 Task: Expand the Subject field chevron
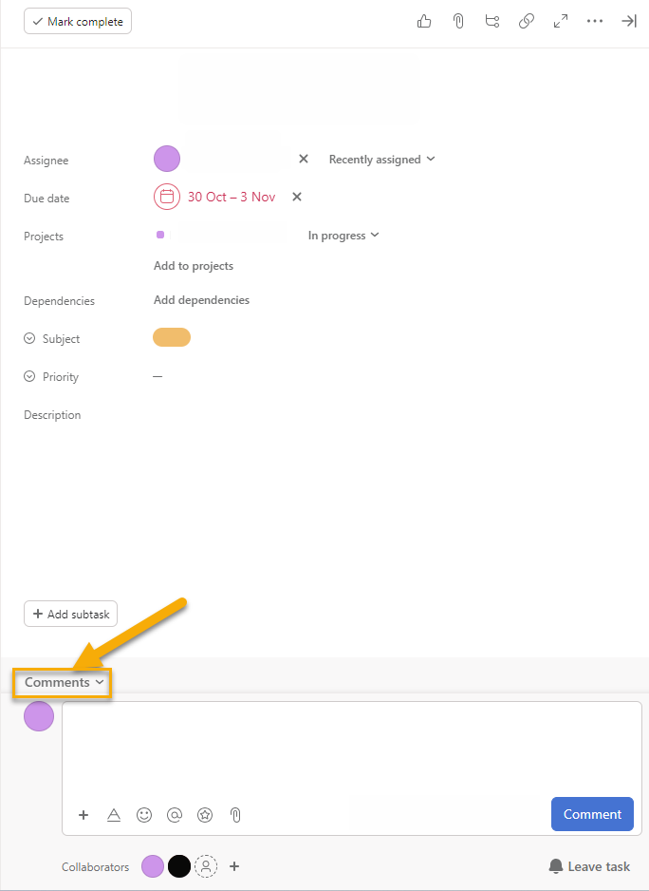click(29, 339)
